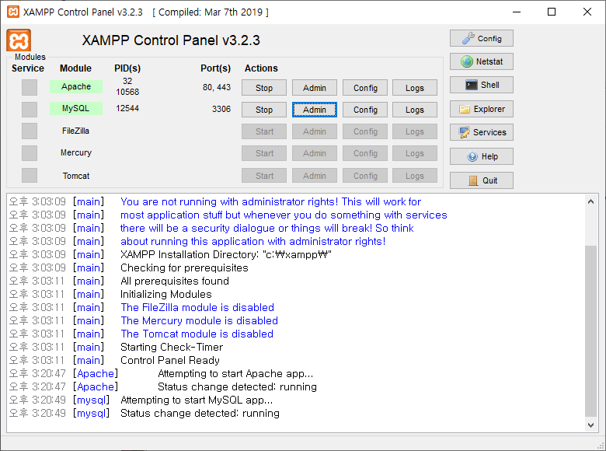Open Apache Admin page
This screenshot has width=606, height=451.
pyautogui.click(x=315, y=88)
